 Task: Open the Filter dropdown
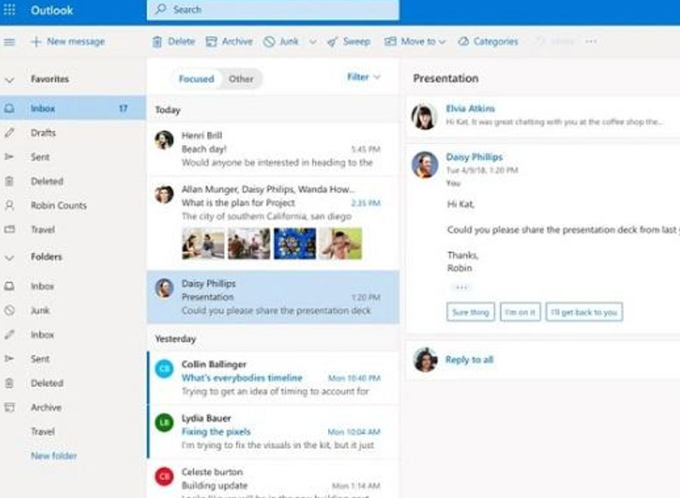click(x=363, y=77)
